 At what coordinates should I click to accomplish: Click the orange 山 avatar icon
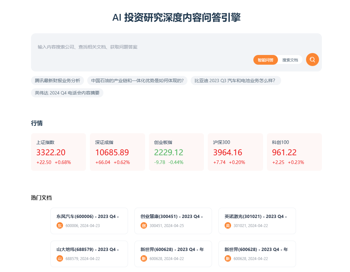click(x=59, y=259)
